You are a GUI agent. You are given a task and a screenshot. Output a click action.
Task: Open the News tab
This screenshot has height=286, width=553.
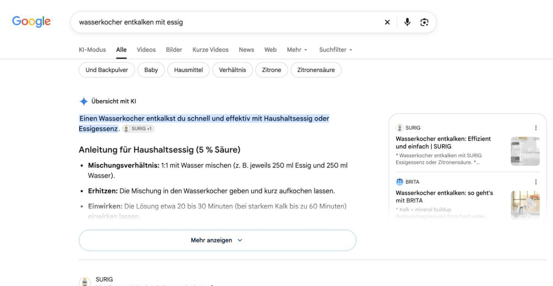pos(247,50)
